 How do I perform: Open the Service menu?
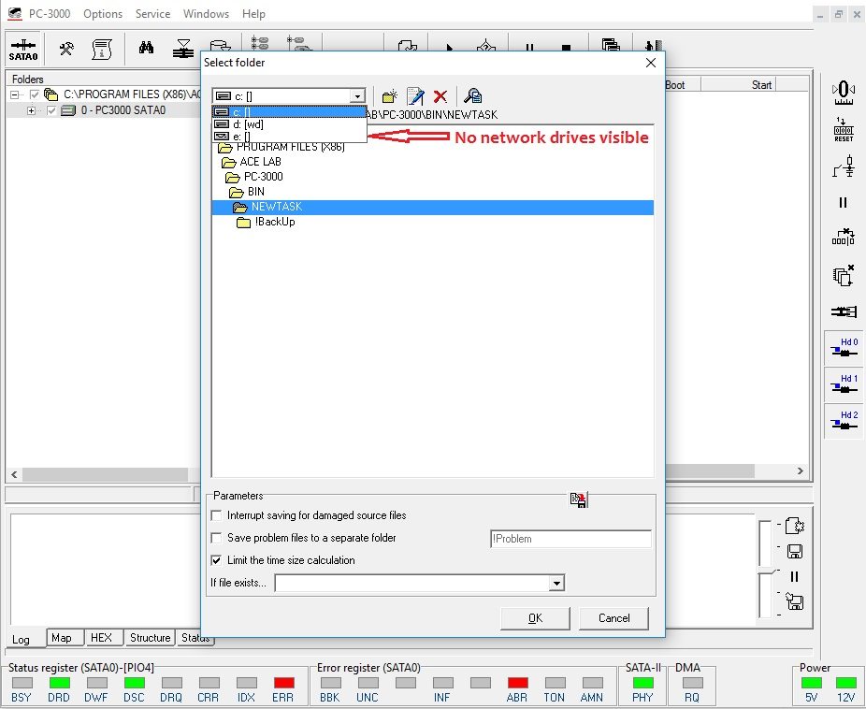[153, 14]
